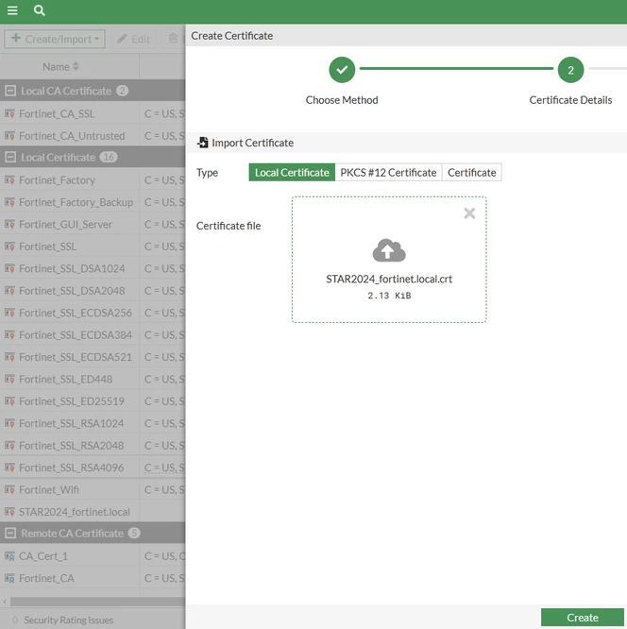
Task: Click certificate icon beside Fortinet_SSL_DSA1024
Action: [x=9, y=268]
